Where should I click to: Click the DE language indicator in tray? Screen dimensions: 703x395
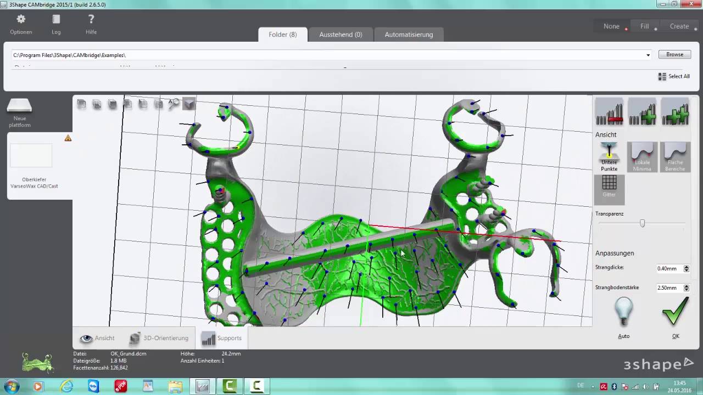pos(581,386)
